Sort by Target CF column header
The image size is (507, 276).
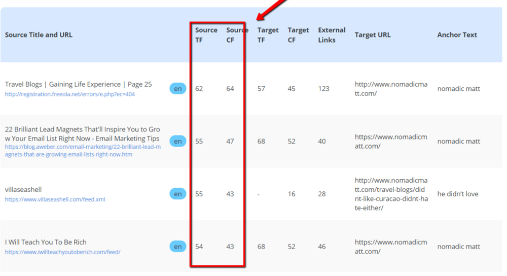[298, 35]
